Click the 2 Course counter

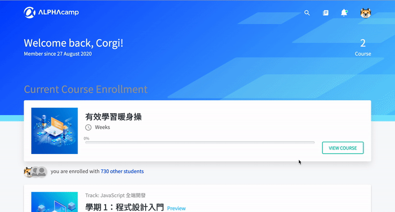tap(363, 47)
